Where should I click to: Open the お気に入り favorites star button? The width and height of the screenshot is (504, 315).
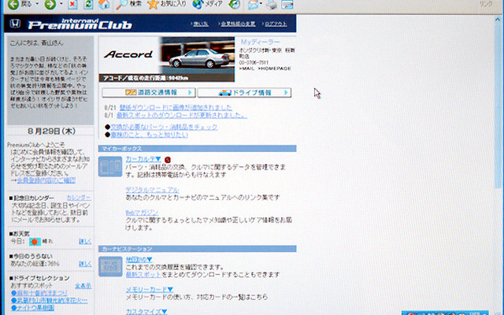pos(167,4)
